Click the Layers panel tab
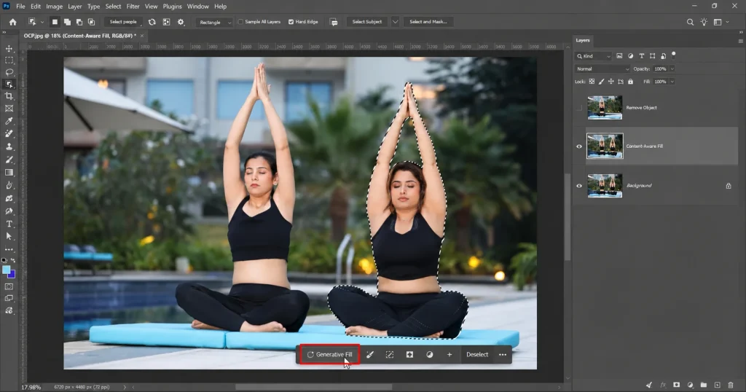This screenshot has height=392, width=746. (583, 40)
